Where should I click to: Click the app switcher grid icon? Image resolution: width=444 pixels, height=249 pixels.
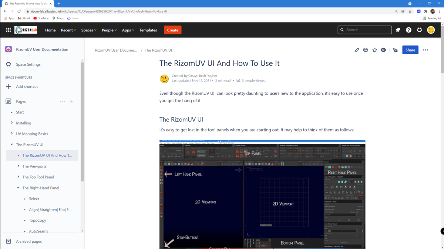(x=8, y=30)
